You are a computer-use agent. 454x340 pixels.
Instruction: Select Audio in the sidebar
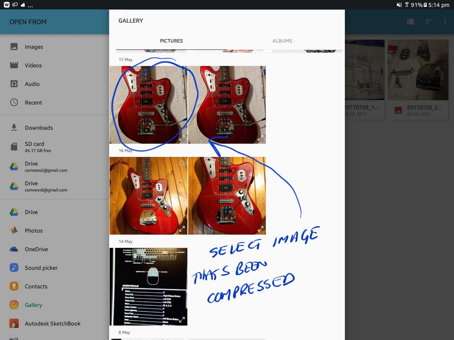(32, 84)
